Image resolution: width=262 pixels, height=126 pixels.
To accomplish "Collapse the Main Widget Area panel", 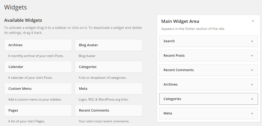I will coord(253,21).
